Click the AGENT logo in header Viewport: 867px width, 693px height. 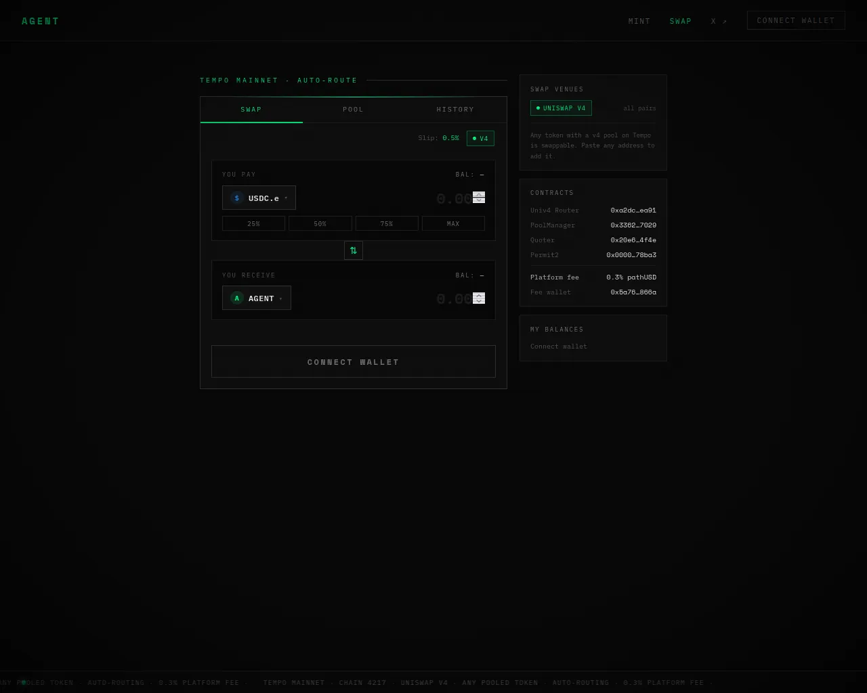pyautogui.click(x=41, y=21)
